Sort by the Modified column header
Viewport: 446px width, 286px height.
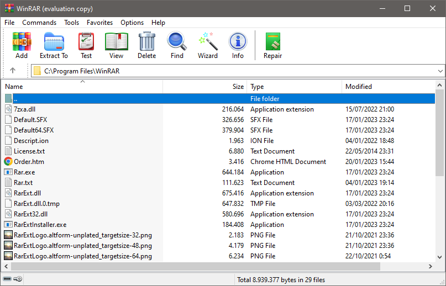(389, 87)
